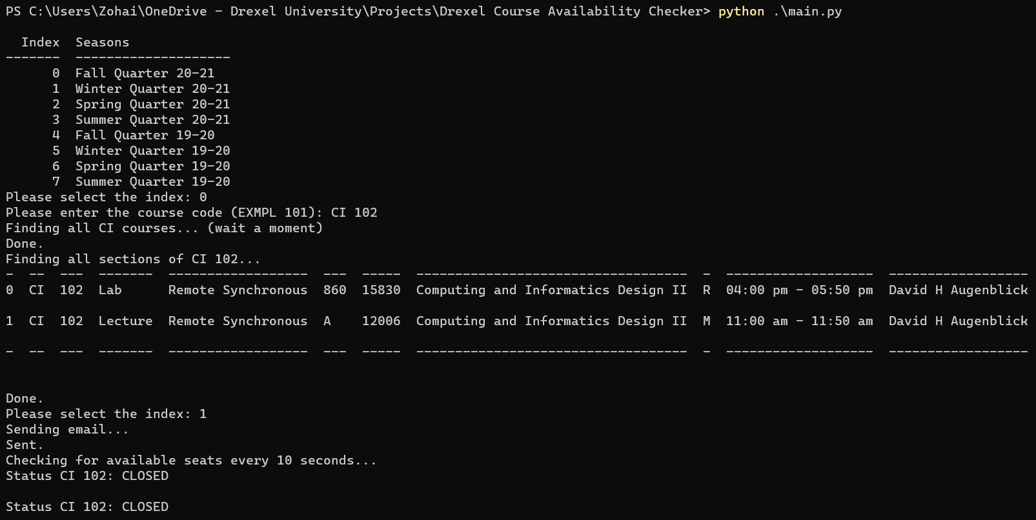The height and width of the screenshot is (520, 1036).
Task: Select 'Summer Quarter 20-21' season row
Action: tap(152, 120)
